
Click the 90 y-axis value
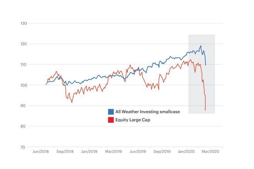[x=24, y=106]
